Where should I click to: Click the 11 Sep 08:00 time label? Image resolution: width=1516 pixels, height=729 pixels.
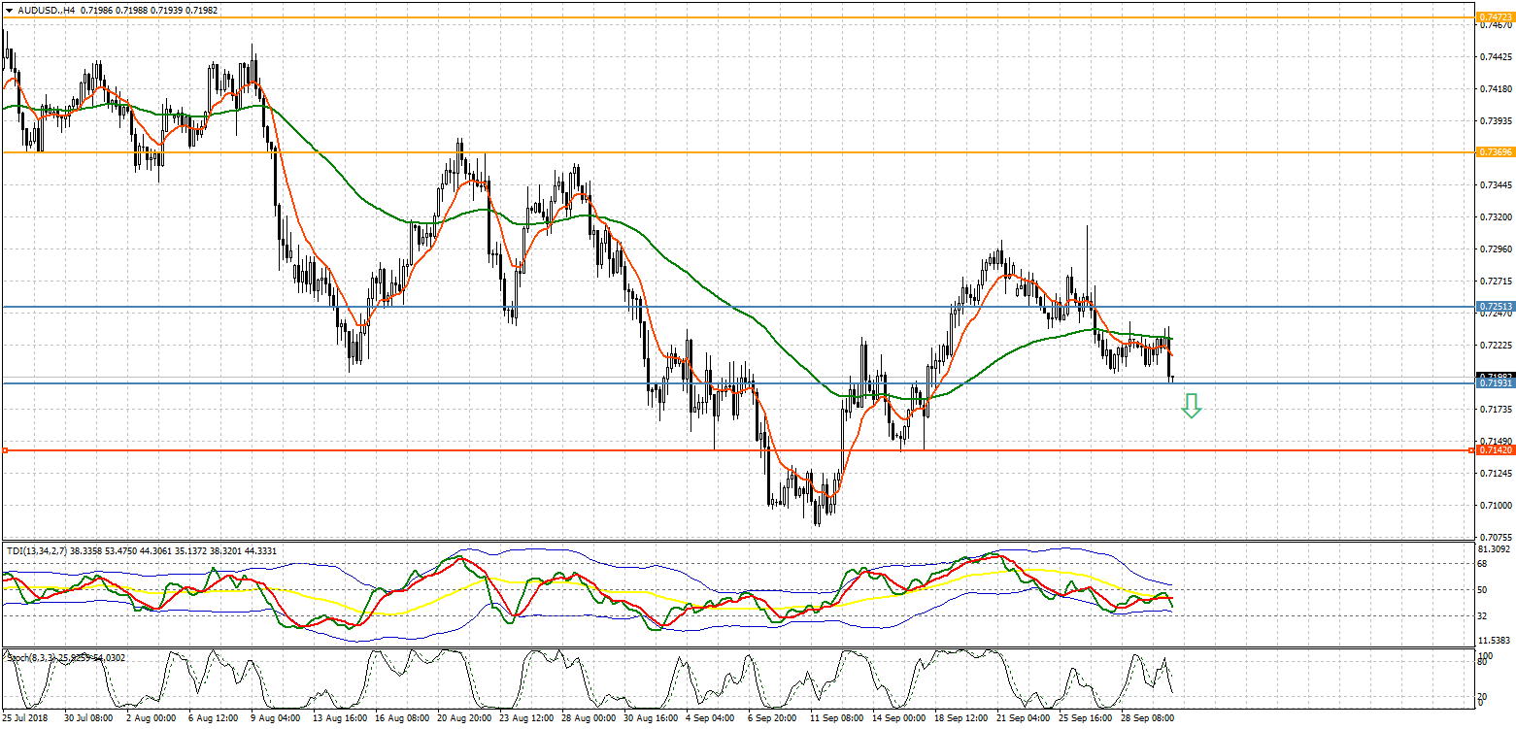pos(836,718)
